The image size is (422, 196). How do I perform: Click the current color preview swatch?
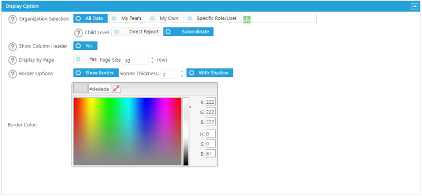click(x=81, y=89)
